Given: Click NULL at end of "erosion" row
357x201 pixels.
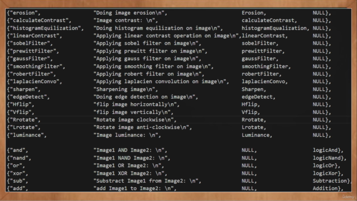Looking at the screenshot, I should 319,13.
